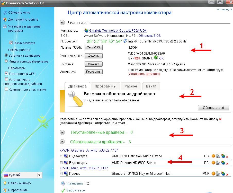The height and width of the screenshot is (193, 233).
Task: Click the WDC WD10EALS-00Z8A0 disk name
Action: pos(147,53)
